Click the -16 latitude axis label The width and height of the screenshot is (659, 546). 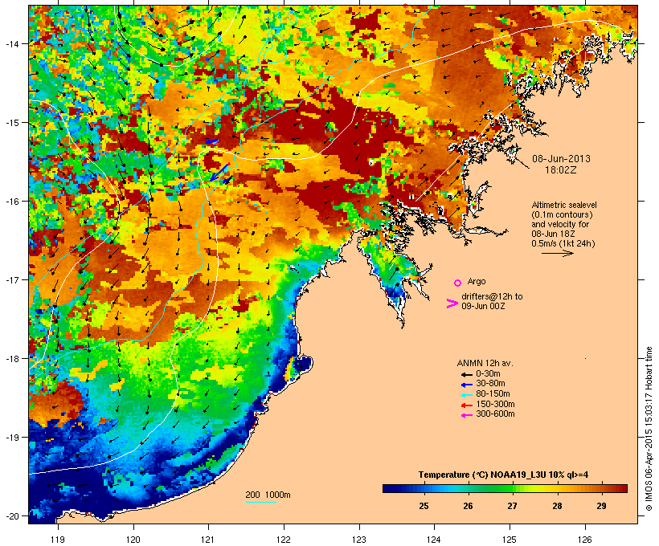(11, 202)
